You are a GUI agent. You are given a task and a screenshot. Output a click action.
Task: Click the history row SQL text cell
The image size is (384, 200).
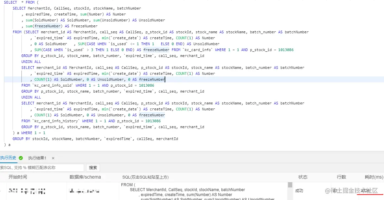203,191
